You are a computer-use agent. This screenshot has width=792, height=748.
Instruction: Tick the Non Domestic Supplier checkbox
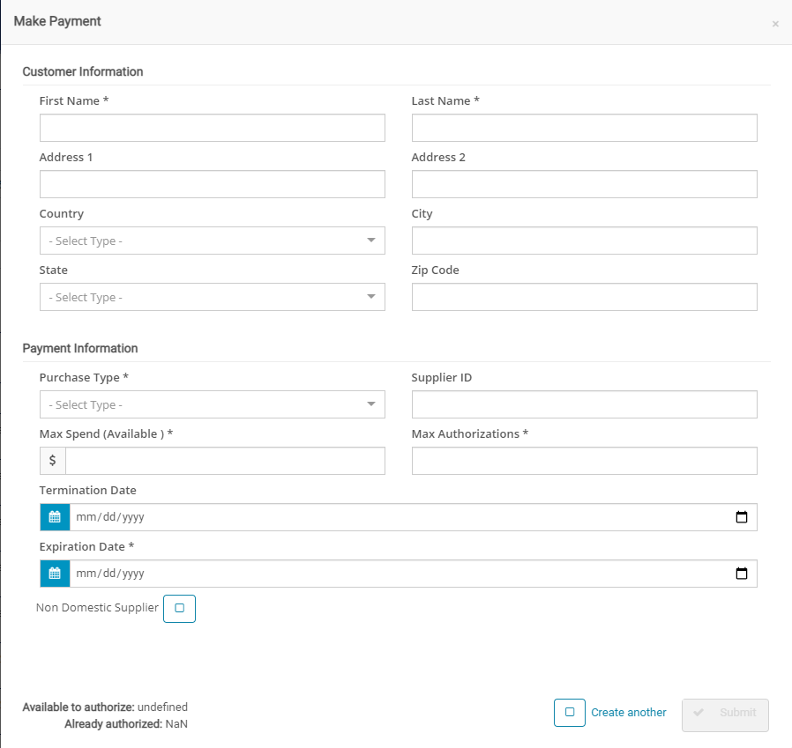[x=179, y=608]
